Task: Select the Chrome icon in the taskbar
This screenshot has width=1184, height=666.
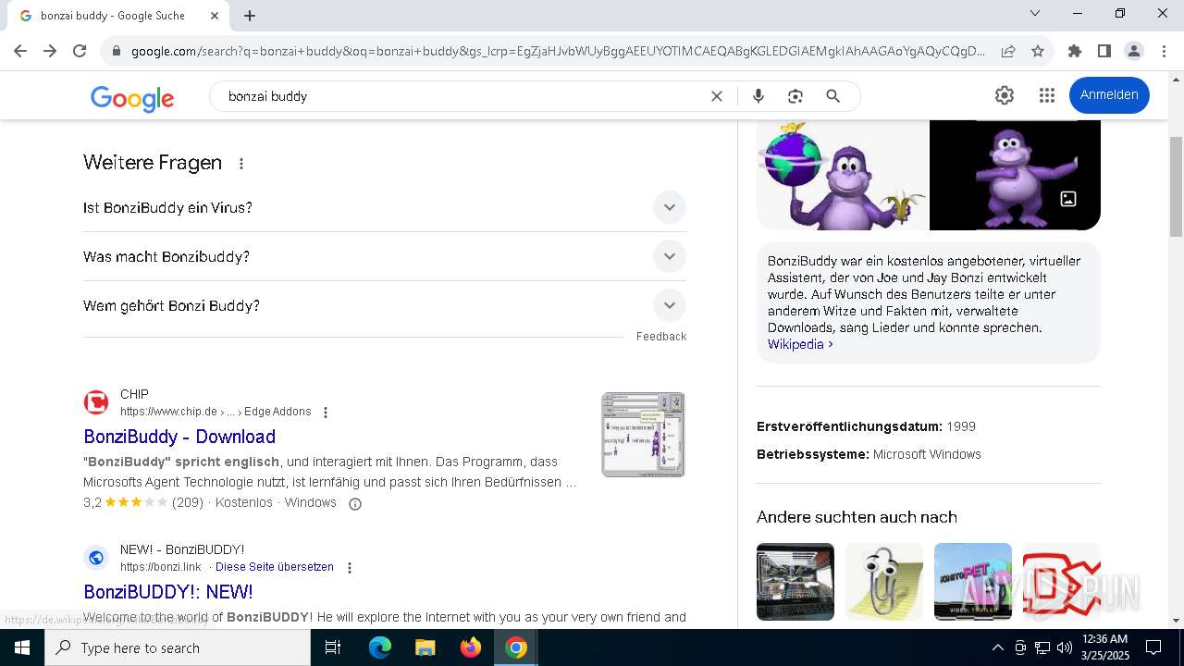Action: click(x=516, y=647)
